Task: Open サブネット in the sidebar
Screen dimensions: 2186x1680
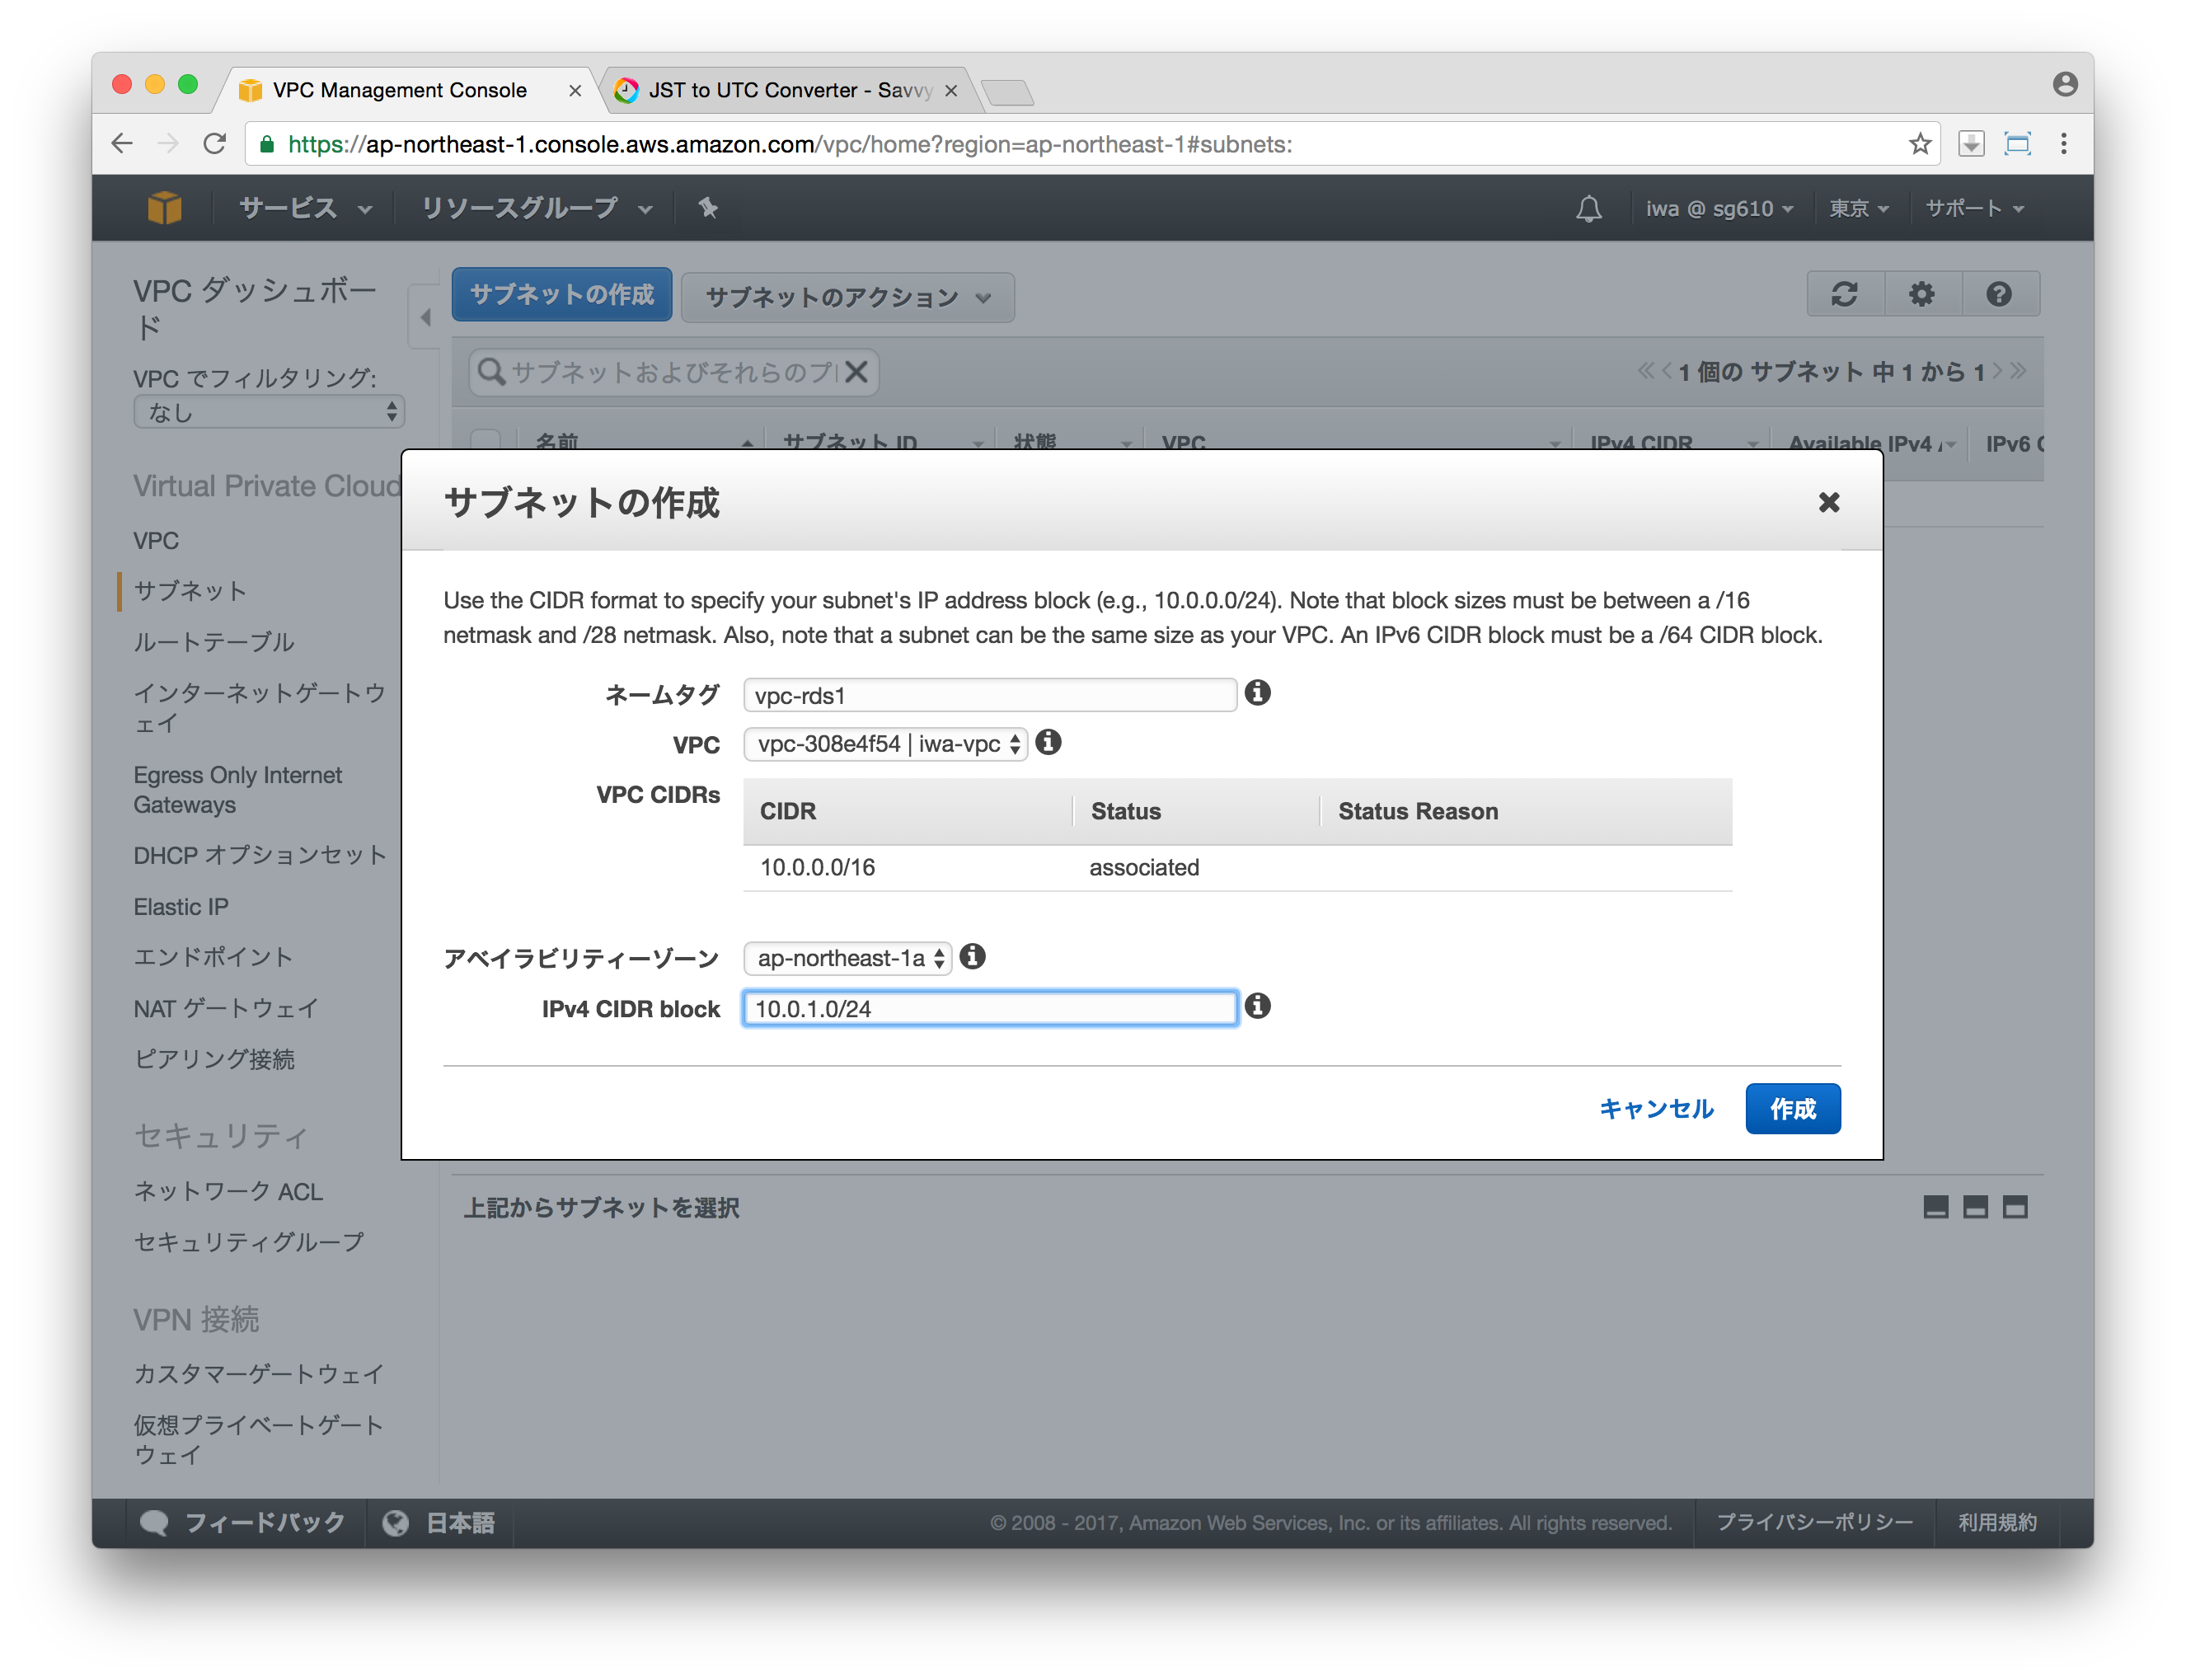Action: coord(190,590)
